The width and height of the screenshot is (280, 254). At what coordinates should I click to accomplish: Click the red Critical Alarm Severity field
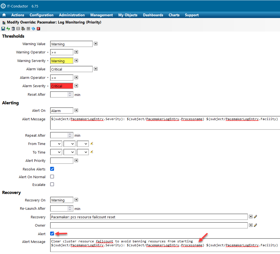pyautogui.click(x=62, y=86)
